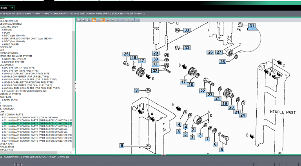Expand the FRAME tree node
Viewport: 301px width, 166px height.
(x=2, y=29)
